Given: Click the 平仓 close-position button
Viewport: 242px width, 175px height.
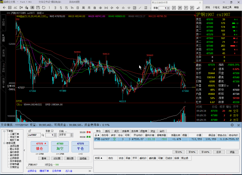Looking at the screenshot, I should (81, 147).
